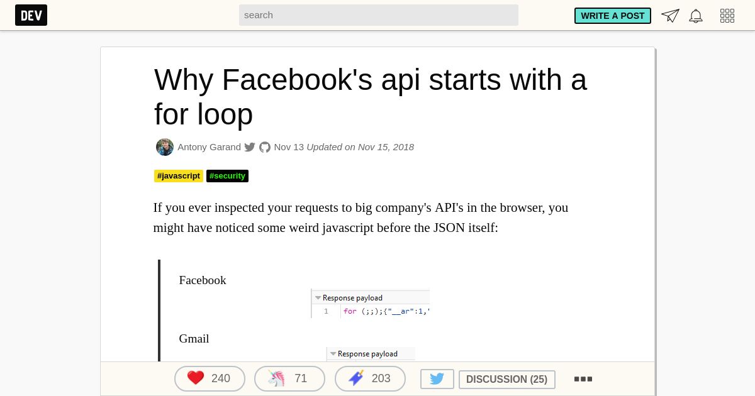Open DISCUSSION (25) comments

point(507,380)
